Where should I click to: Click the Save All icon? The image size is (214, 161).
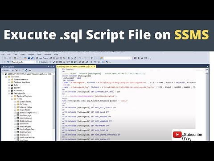32,58
